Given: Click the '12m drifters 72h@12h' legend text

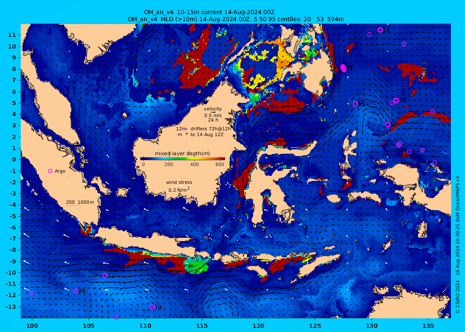Looking at the screenshot, I should point(203,129).
